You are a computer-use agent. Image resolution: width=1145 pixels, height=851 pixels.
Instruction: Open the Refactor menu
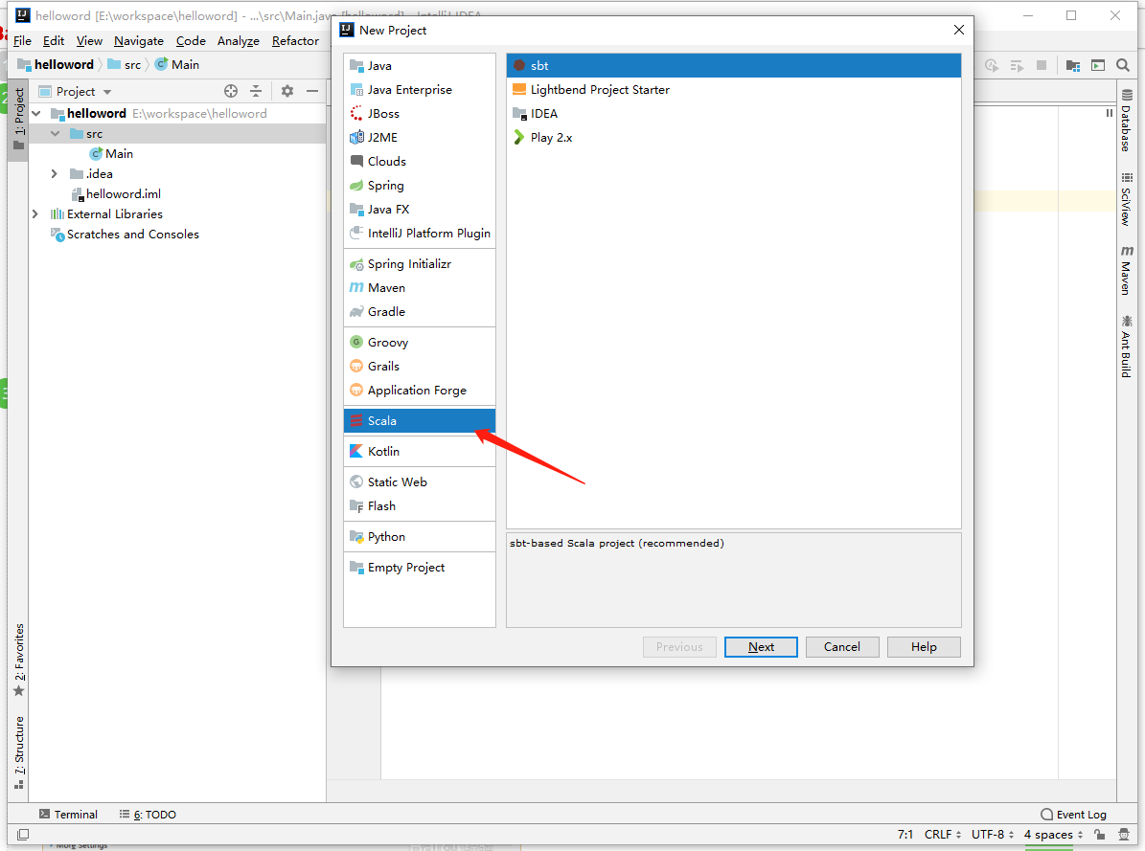[x=295, y=41]
